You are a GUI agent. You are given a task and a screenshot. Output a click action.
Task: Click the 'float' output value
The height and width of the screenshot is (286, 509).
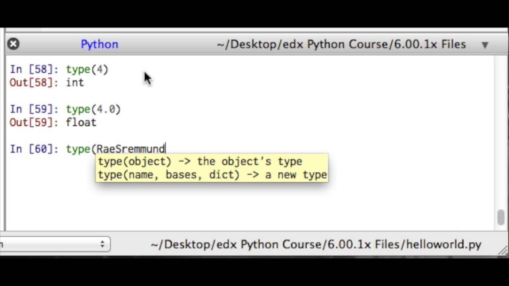click(x=81, y=122)
